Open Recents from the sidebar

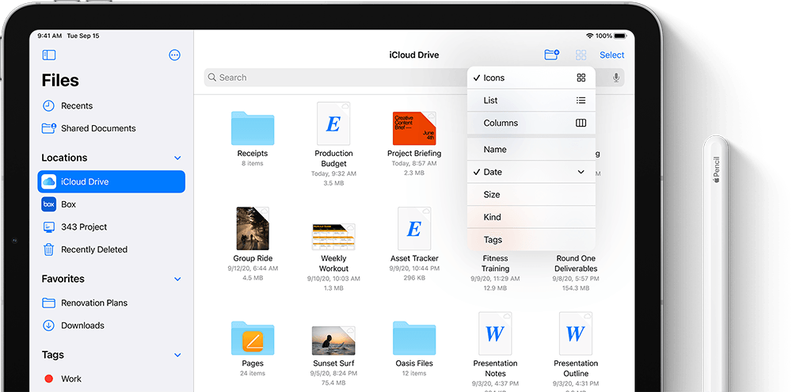pos(76,106)
